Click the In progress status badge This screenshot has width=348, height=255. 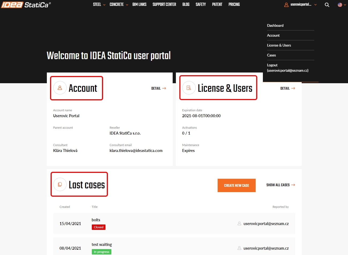click(101, 252)
